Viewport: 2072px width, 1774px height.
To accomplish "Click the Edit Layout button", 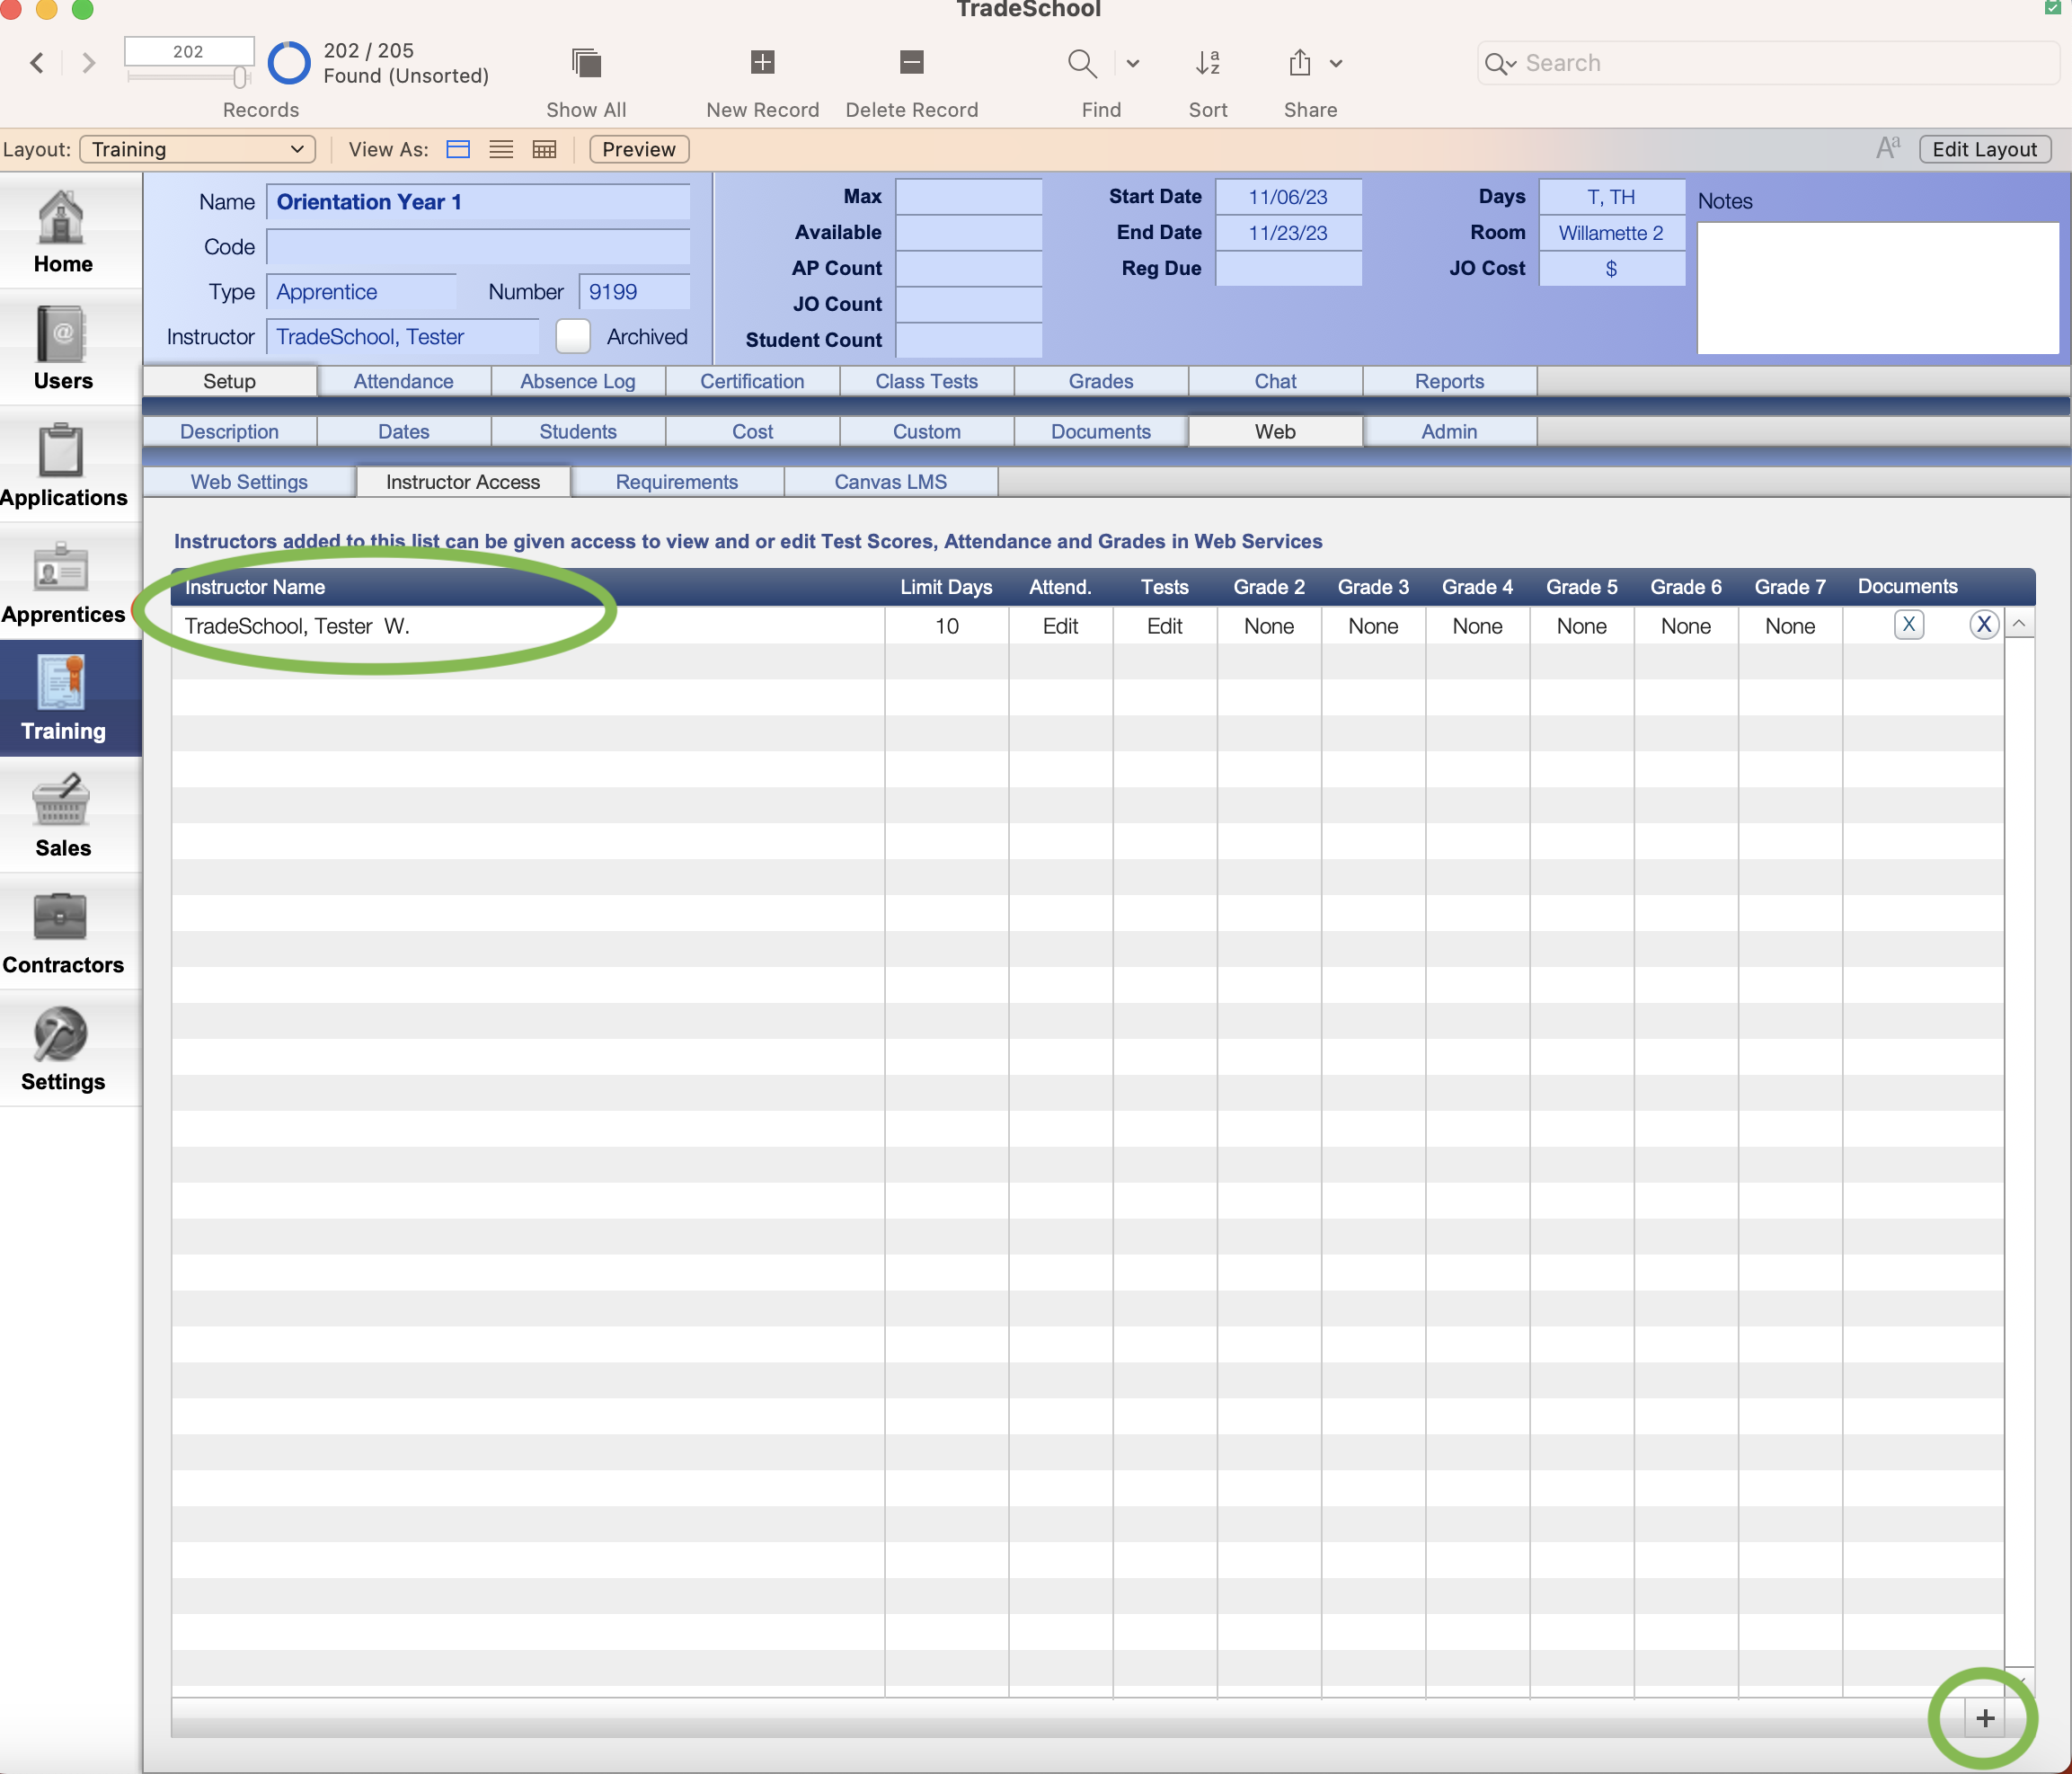I will click(1984, 148).
